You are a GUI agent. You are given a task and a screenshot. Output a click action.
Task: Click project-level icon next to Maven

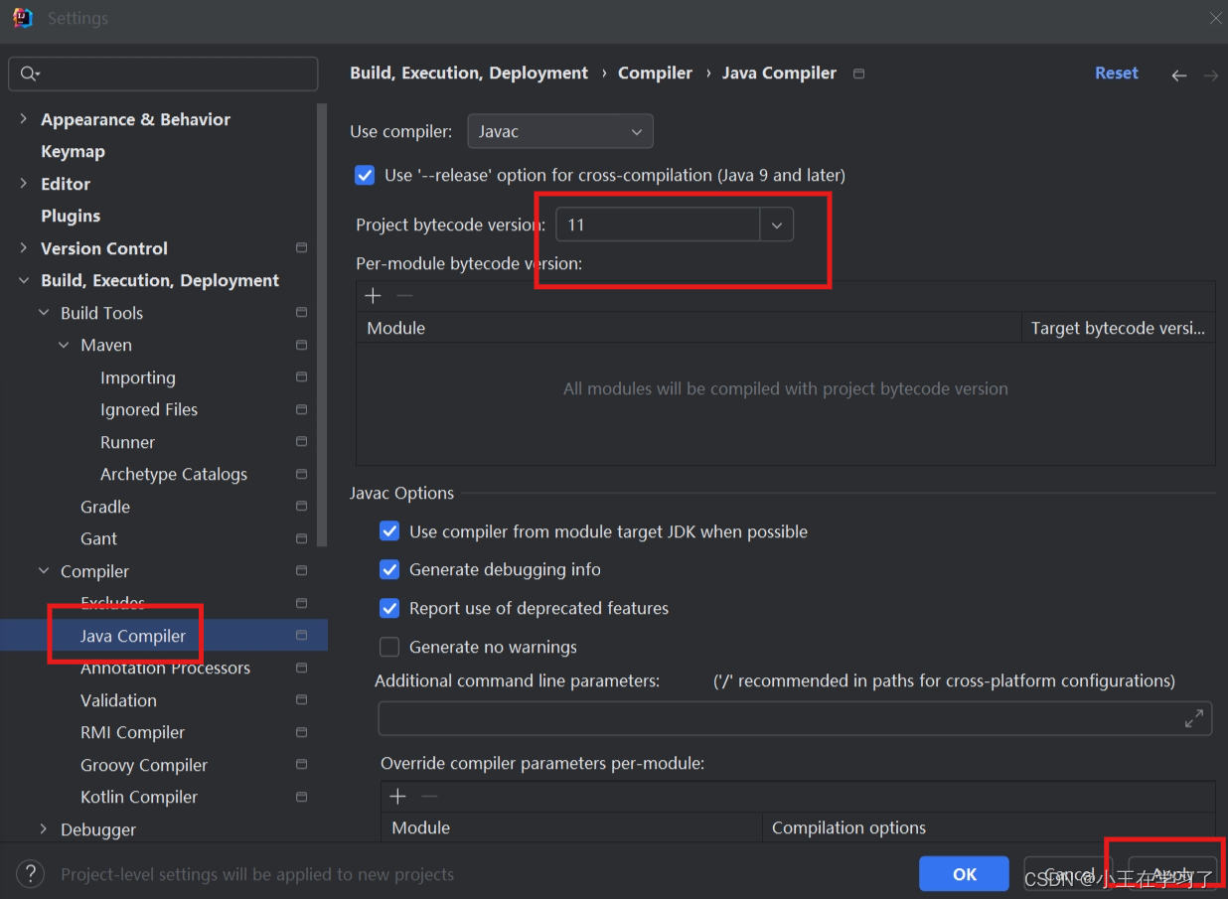301,345
